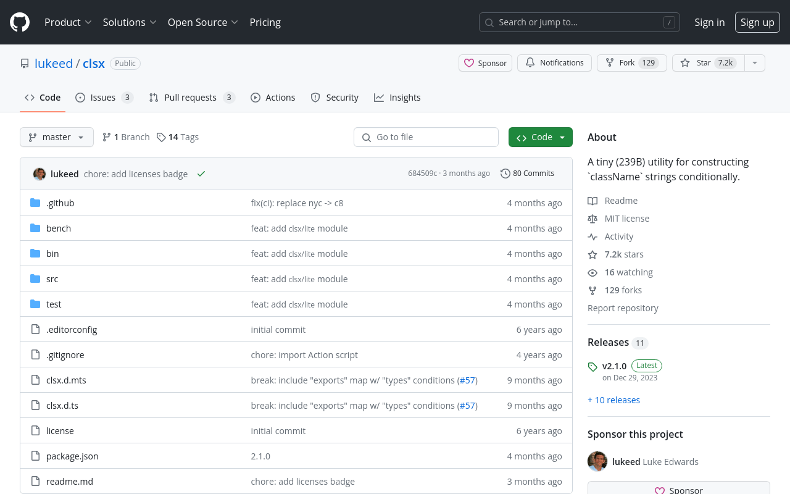Image resolution: width=790 pixels, height=494 pixels.
Task: Open the green Code dropdown button
Action: (x=541, y=137)
